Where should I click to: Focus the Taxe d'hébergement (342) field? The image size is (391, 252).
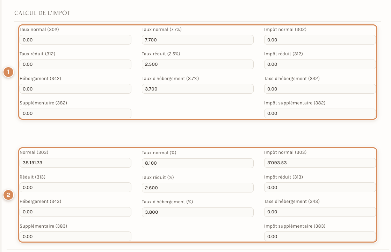(x=320, y=89)
